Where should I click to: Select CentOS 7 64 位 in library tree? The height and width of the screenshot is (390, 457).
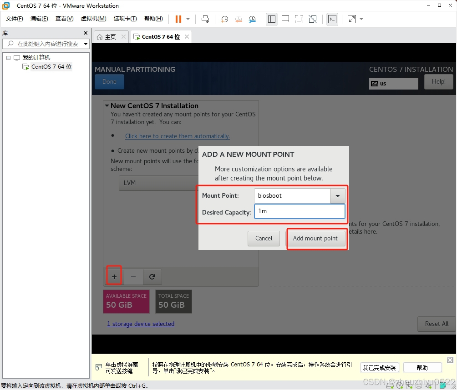(51, 67)
